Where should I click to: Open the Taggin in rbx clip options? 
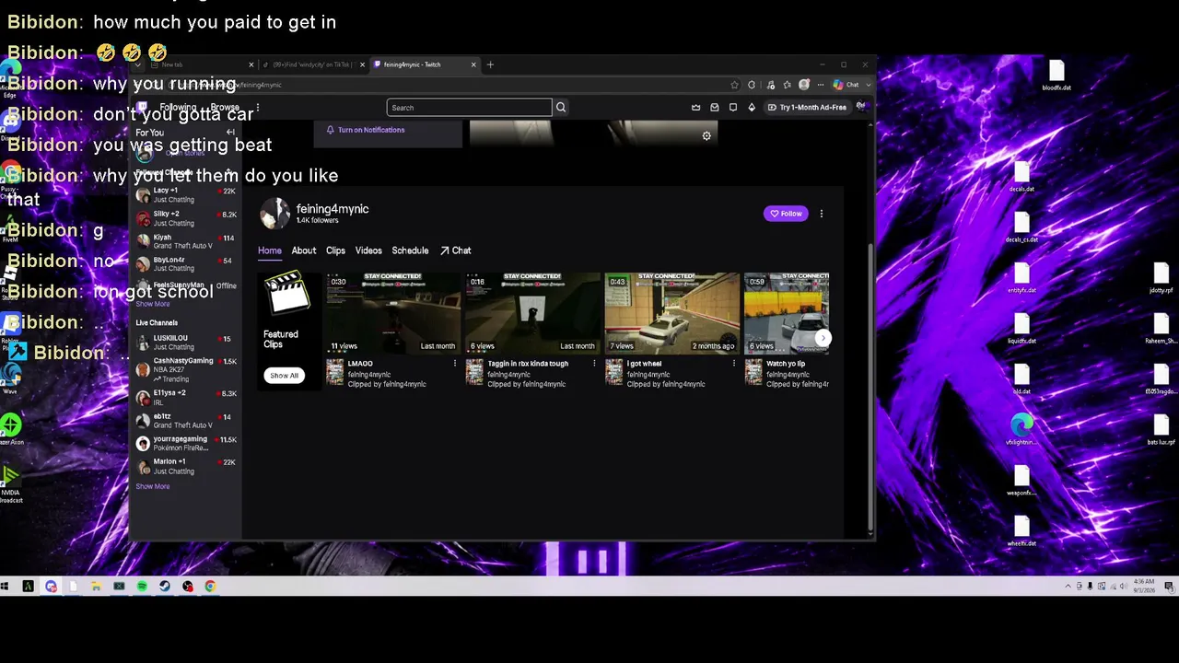coord(593,364)
